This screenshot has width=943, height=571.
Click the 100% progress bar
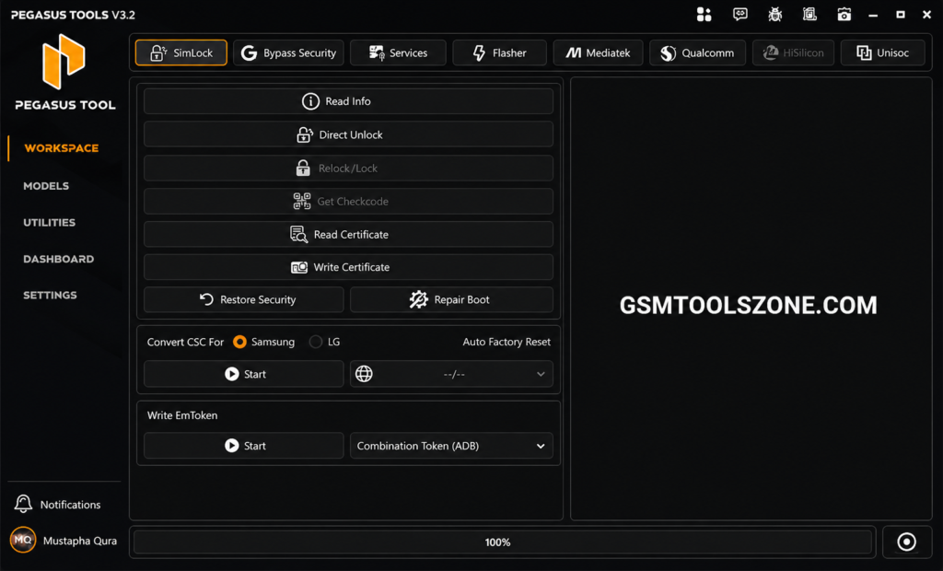click(x=503, y=542)
